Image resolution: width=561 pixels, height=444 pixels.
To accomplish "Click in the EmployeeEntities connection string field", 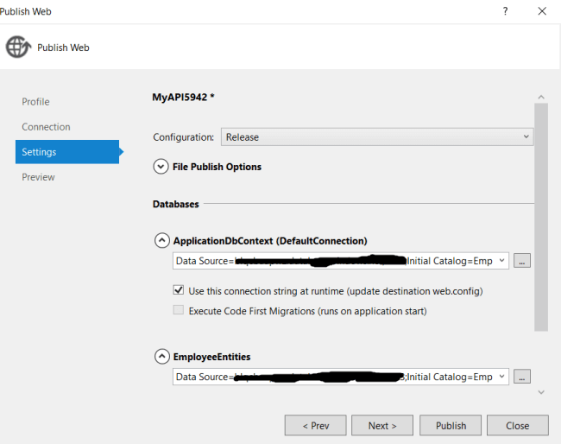I will (333, 377).
